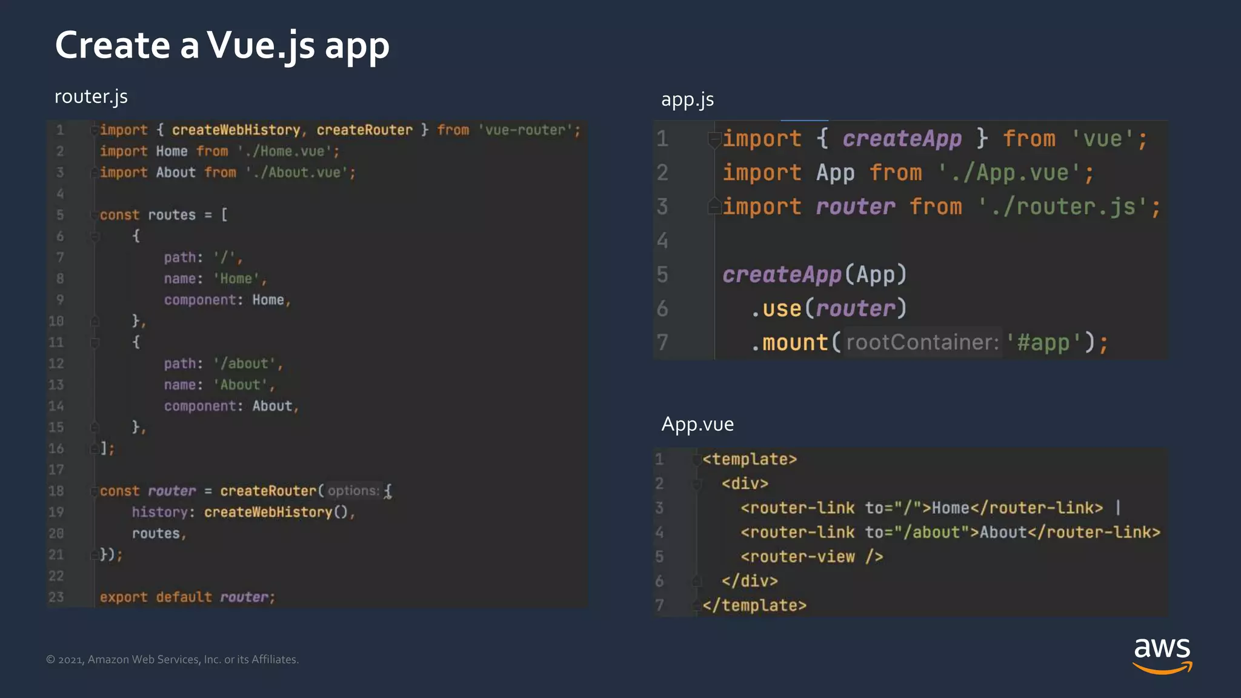This screenshot has width=1241, height=698.
Task: Click the line "import Home from './Home.vue';"
Action: [219, 151]
